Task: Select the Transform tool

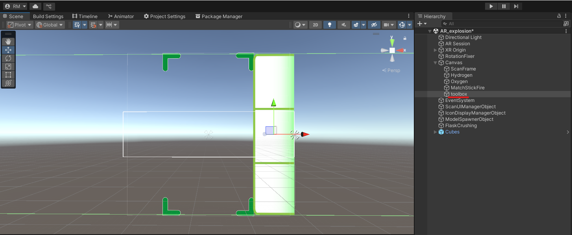Action: [8, 83]
